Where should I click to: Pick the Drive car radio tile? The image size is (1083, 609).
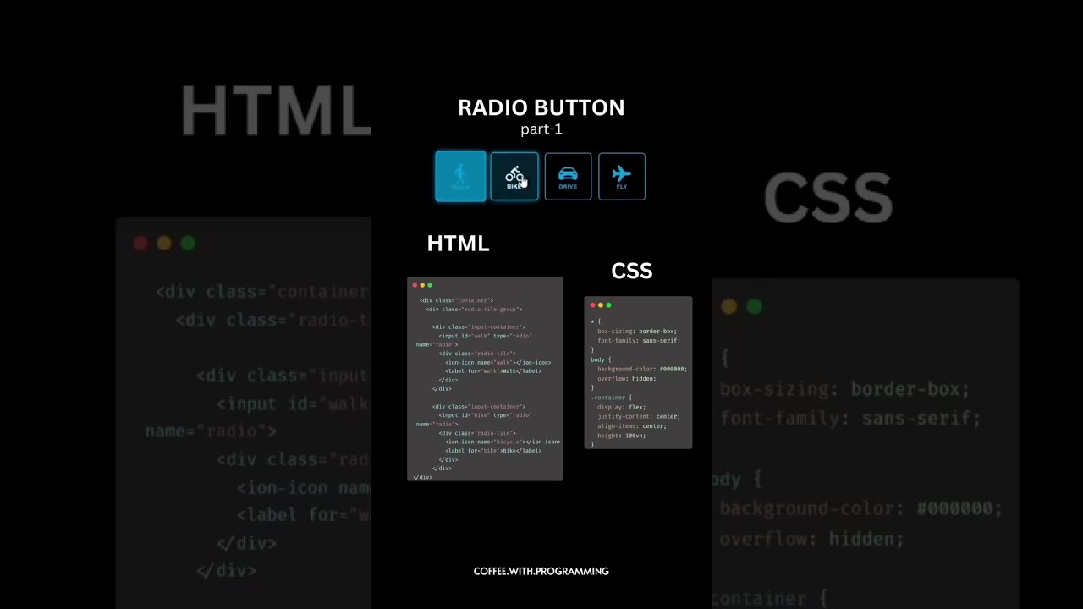[x=568, y=176]
